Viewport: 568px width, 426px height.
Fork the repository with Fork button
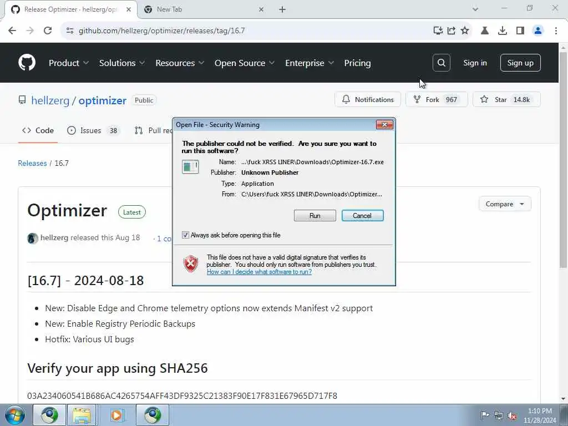tap(437, 100)
